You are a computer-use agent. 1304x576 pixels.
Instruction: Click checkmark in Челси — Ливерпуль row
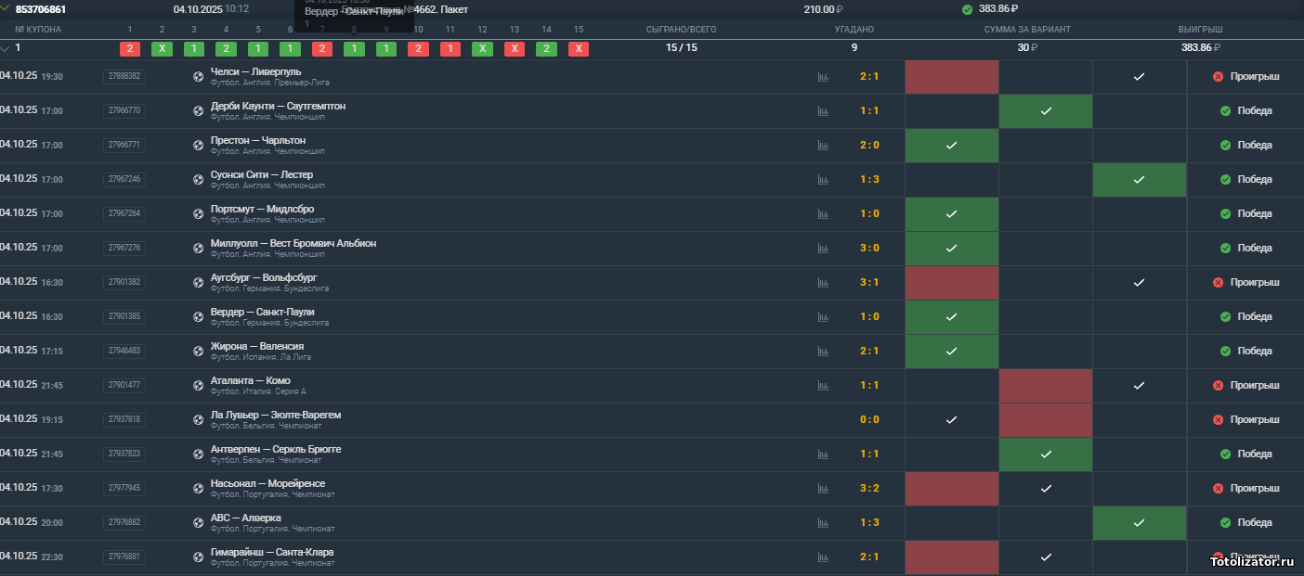(1139, 77)
